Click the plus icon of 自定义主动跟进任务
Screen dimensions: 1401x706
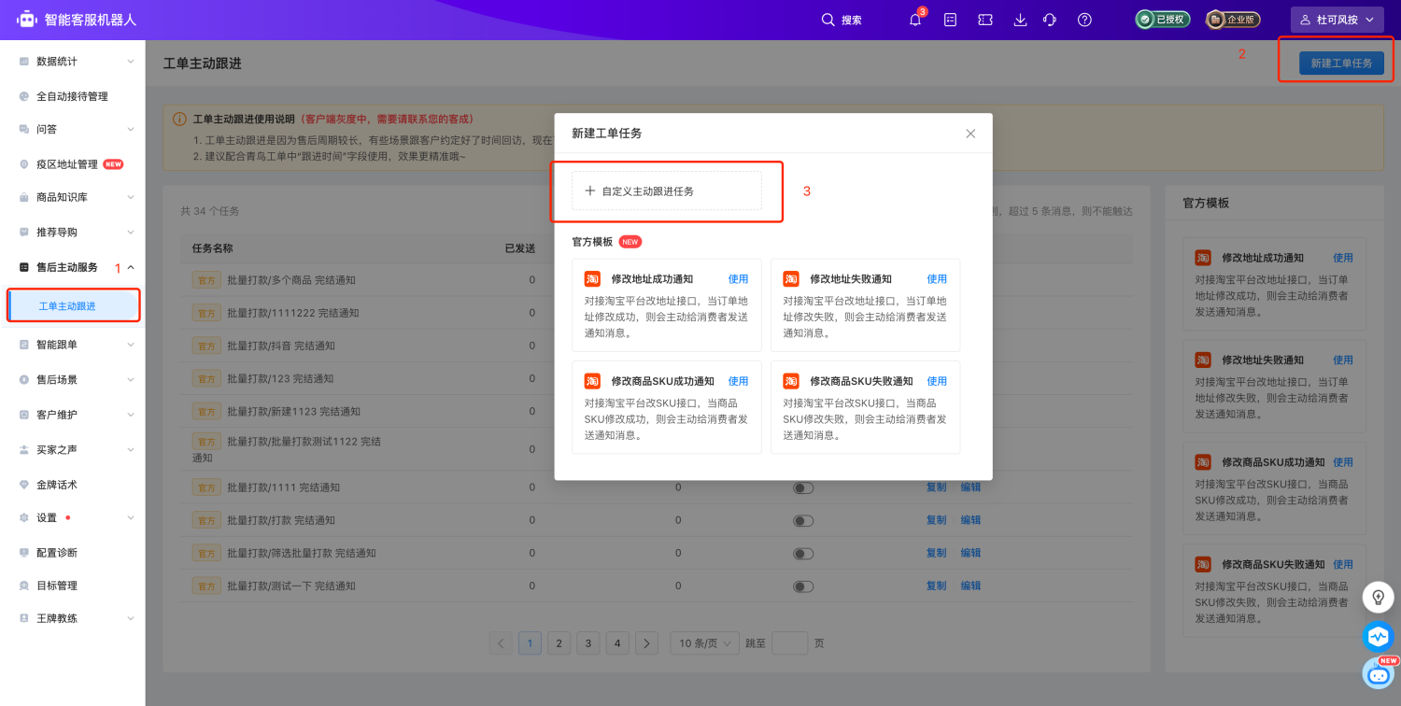pyautogui.click(x=589, y=191)
